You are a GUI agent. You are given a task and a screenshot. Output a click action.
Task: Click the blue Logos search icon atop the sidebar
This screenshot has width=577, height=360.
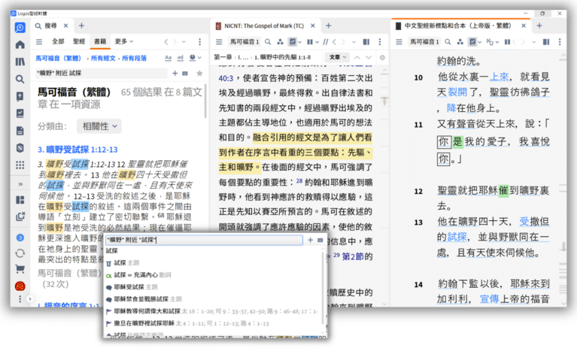tap(20, 28)
